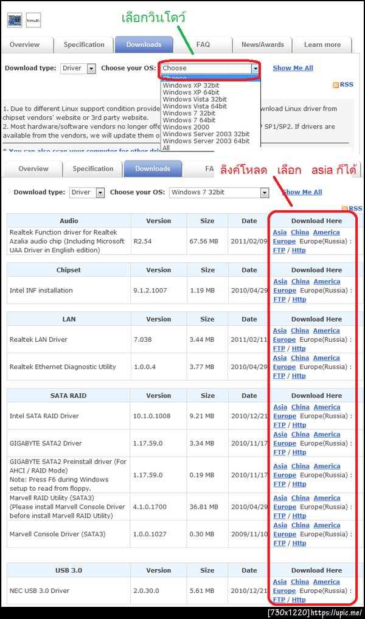Screen dimensions: 365x619
Task: Click the upper Show Me All link
Action: [293, 68]
